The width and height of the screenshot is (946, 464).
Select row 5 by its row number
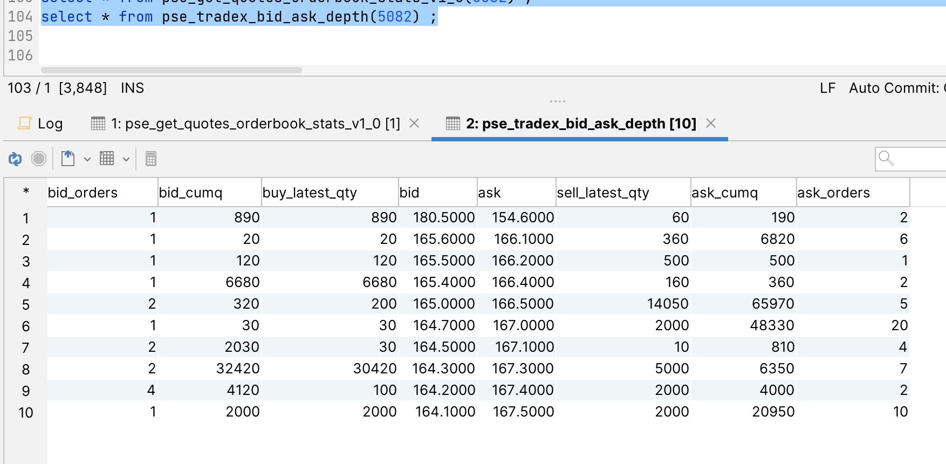[x=26, y=304]
